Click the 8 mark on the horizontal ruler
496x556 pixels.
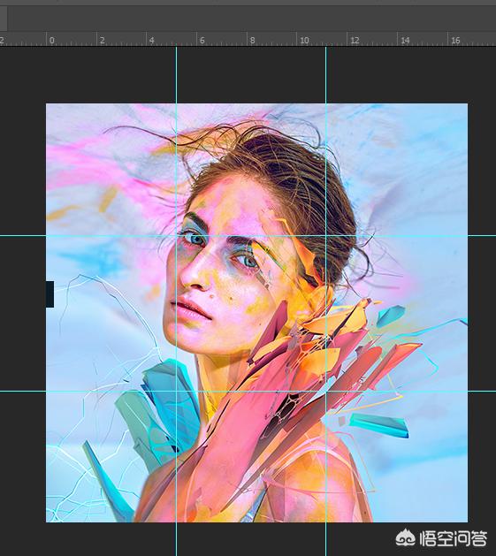(252, 40)
